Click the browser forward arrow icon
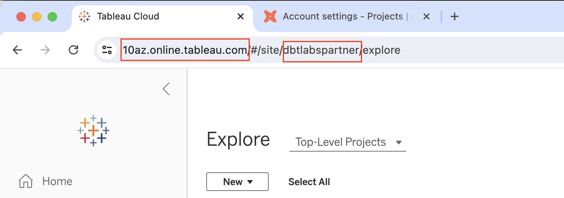 click(x=45, y=50)
